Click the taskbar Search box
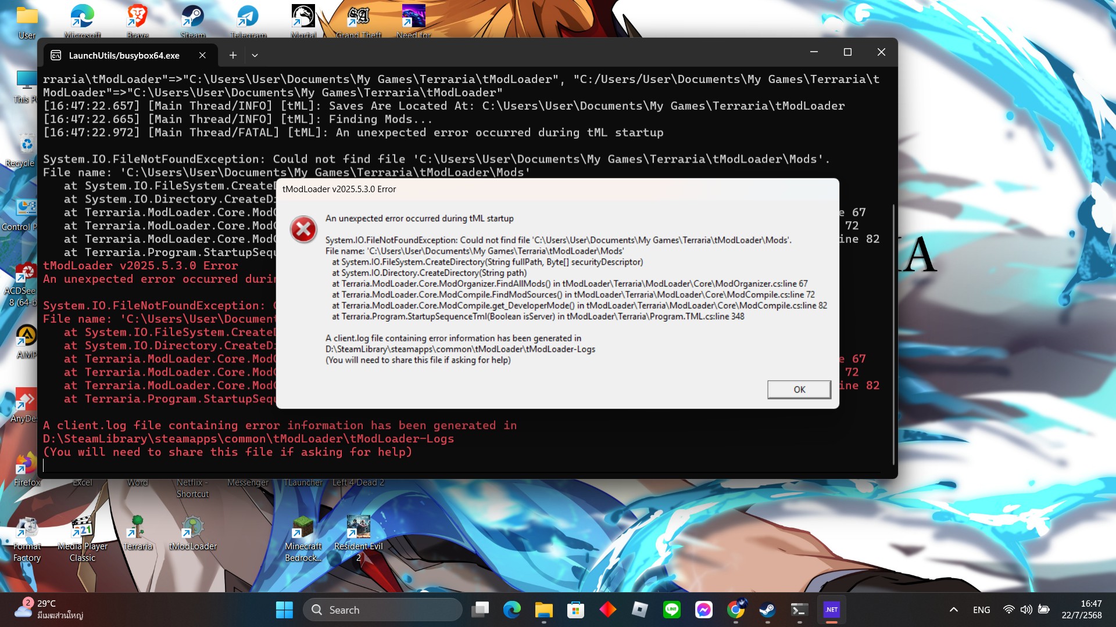1116x627 pixels. point(382,610)
